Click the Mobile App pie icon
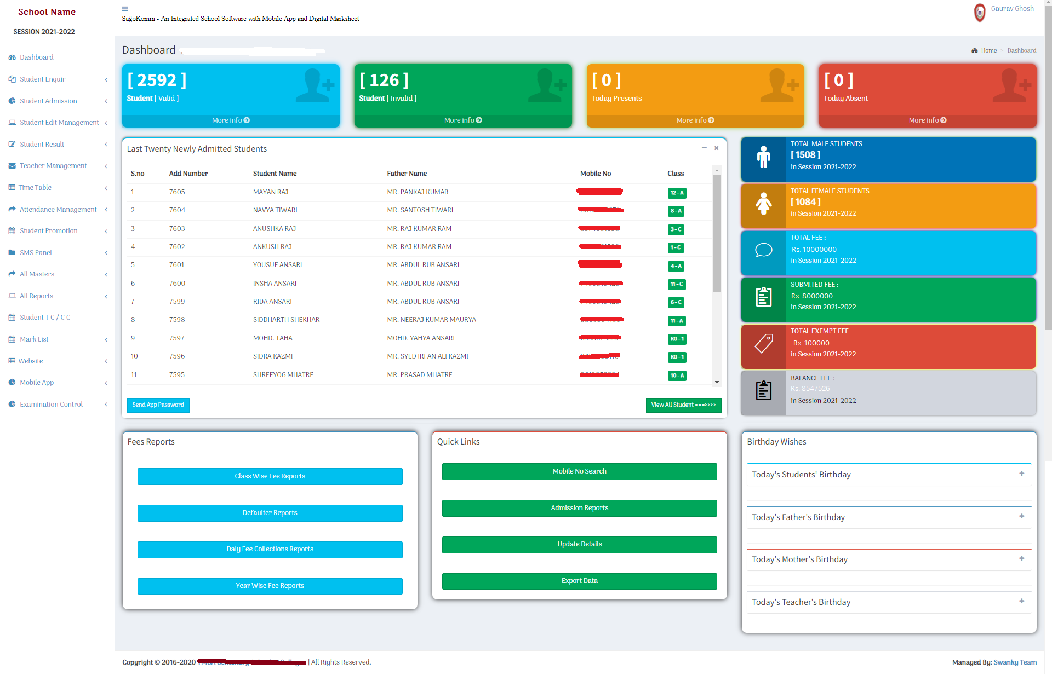1052x681 pixels. point(12,383)
